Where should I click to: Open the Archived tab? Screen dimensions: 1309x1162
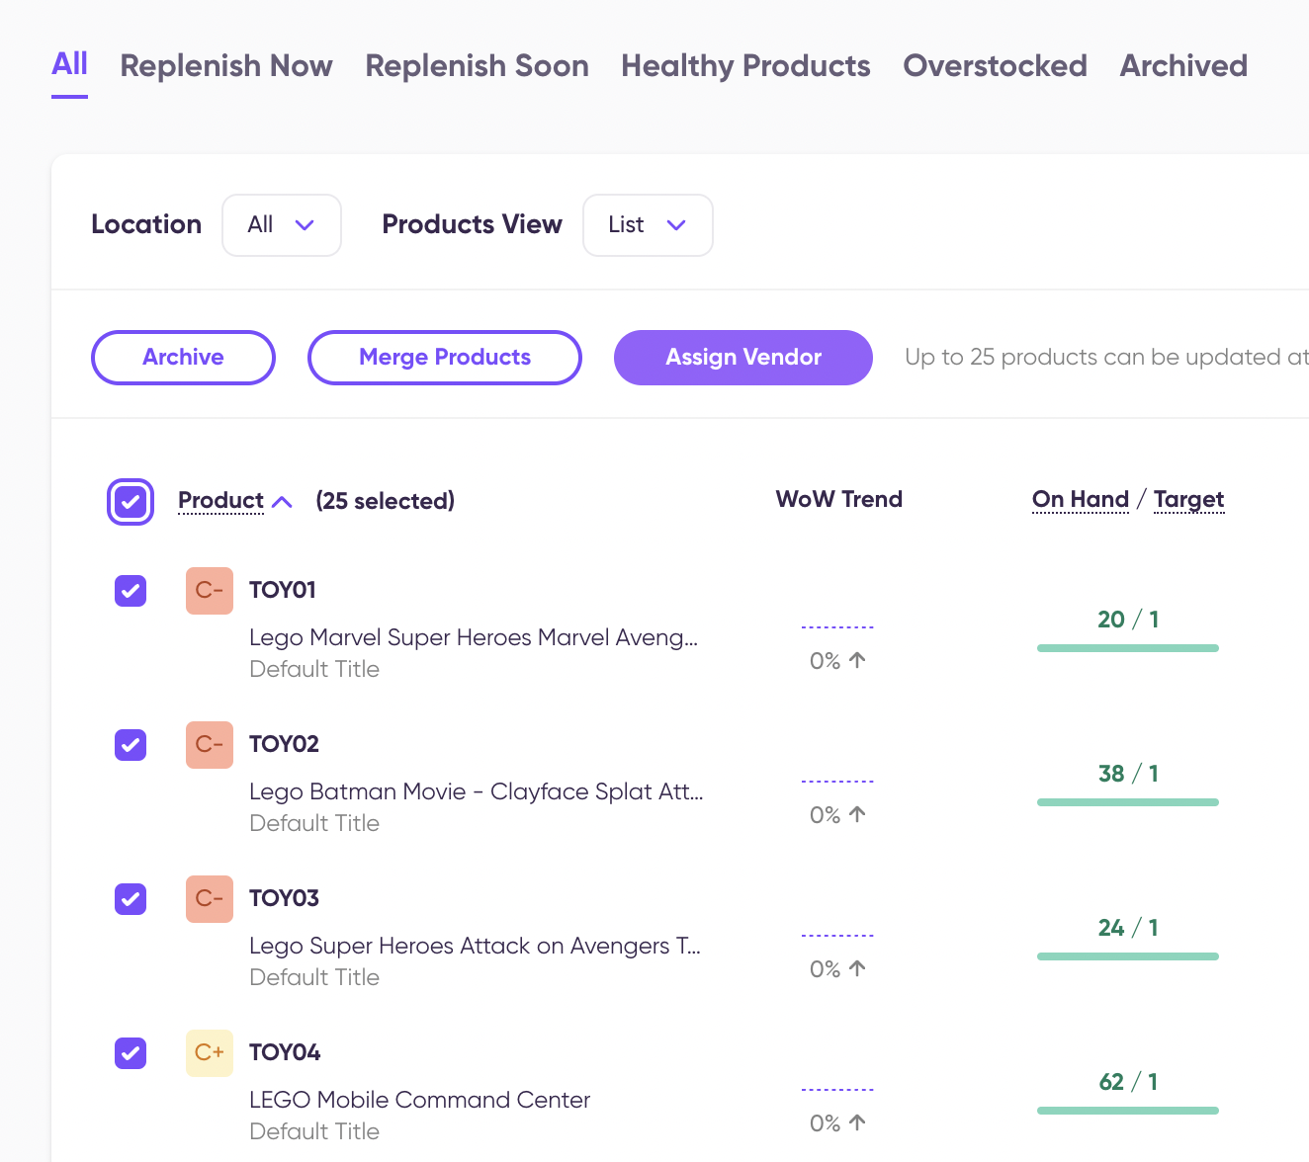coord(1183,66)
